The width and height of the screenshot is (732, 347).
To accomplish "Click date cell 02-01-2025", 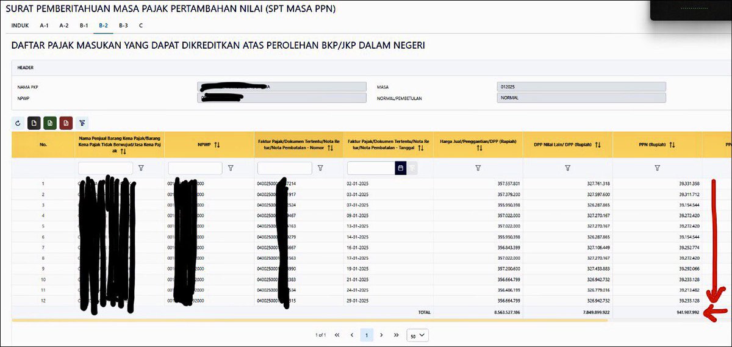I will pos(357,184).
